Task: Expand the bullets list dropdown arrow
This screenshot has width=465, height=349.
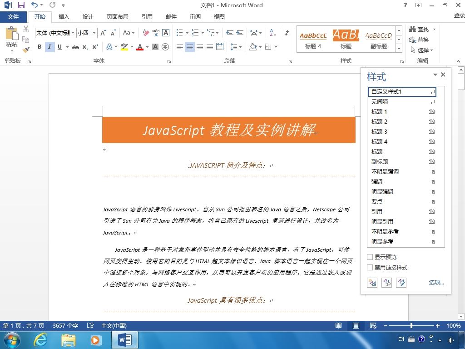Action: click(x=187, y=33)
